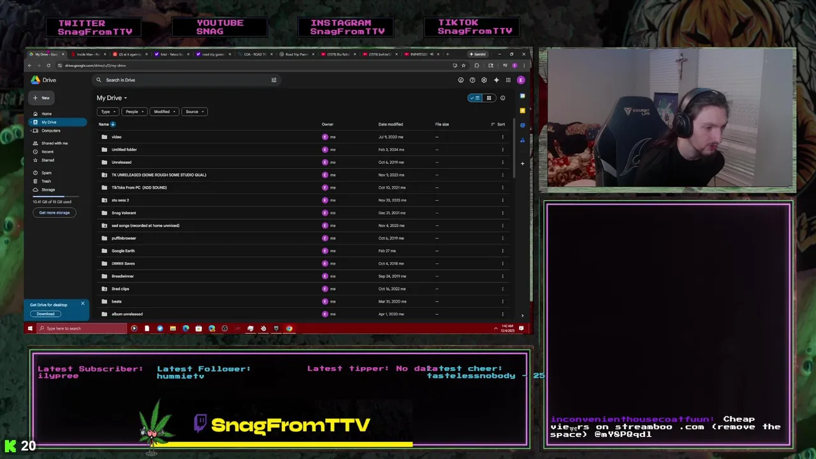Viewport: 816px width, 459px height.
Task: Switch to list layout view
Action: pos(475,98)
